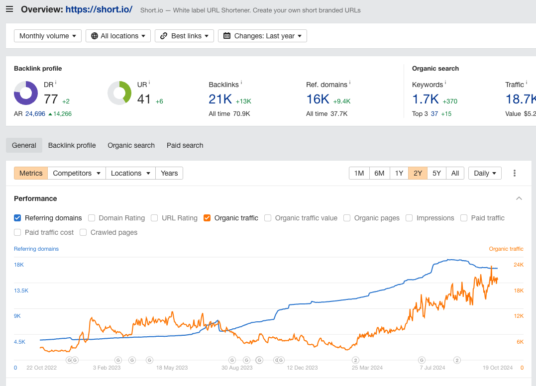Image resolution: width=536 pixels, height=386 pixels.
Task: Click the Google update marker near 3 Feb 2023
Action: [x=118, y=360]
